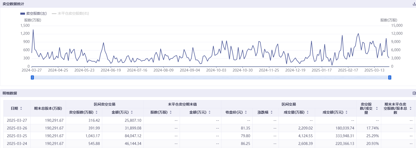Click sort arrows beside 成交额(万元) header
This screenshot has width=416, height=148.
pyautogui.click(x=346, y=112)
